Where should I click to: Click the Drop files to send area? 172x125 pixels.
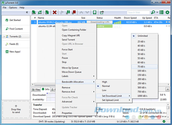(16, 110)
